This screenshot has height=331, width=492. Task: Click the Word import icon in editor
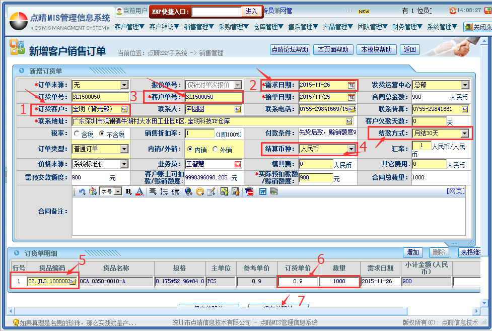[x=262, y=191]
